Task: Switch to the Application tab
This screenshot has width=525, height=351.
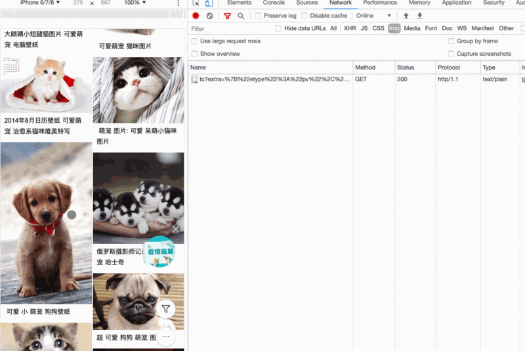Action: coord(456,3)
